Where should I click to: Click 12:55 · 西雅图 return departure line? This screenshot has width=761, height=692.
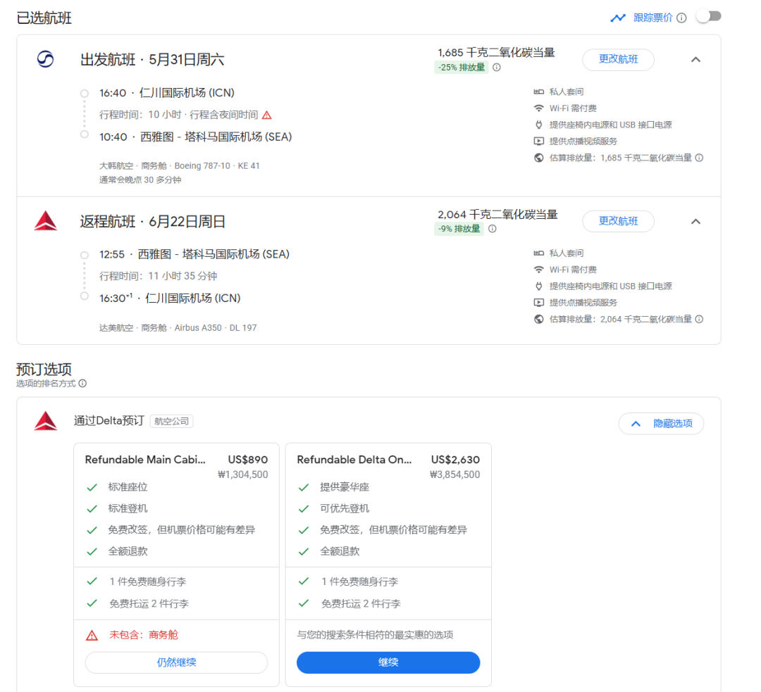(x=194, y=254)
